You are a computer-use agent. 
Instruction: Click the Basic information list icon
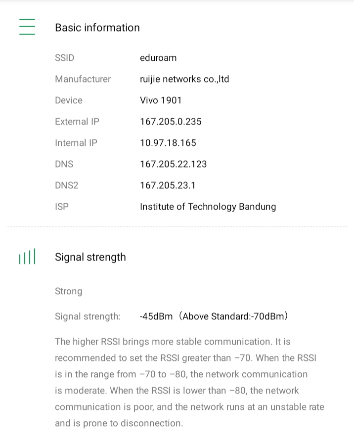point(27,27)
